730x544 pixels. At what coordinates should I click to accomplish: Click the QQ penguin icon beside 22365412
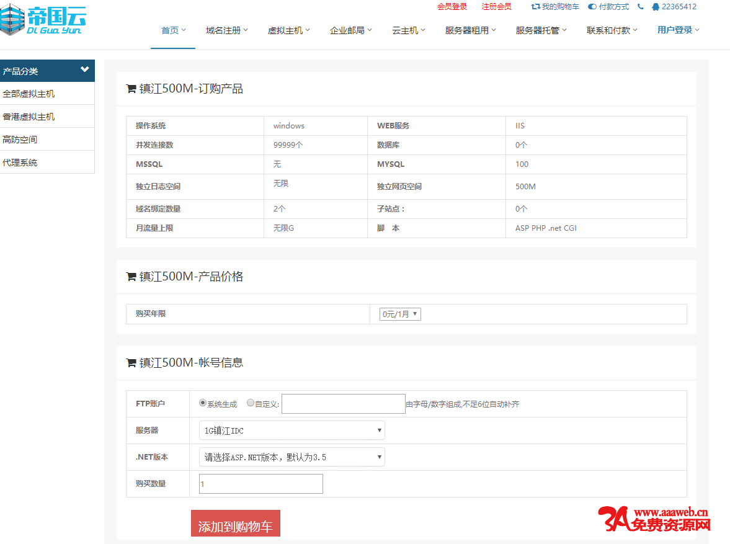(x=656, y=7)
